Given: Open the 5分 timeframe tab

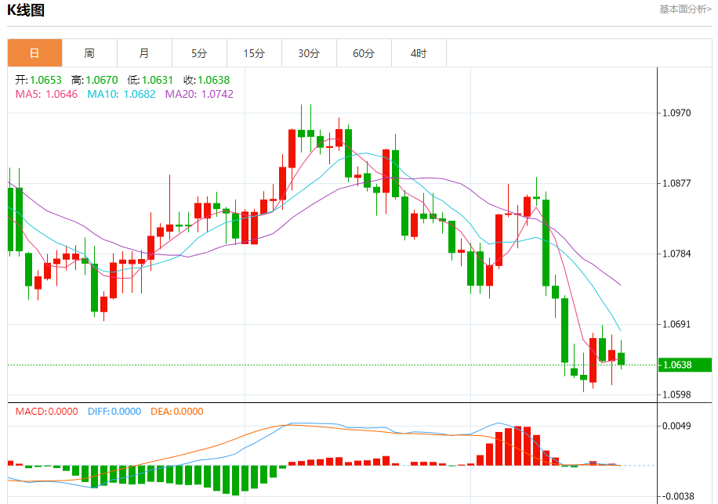Looking at the screenshot, I should [200, 53].
